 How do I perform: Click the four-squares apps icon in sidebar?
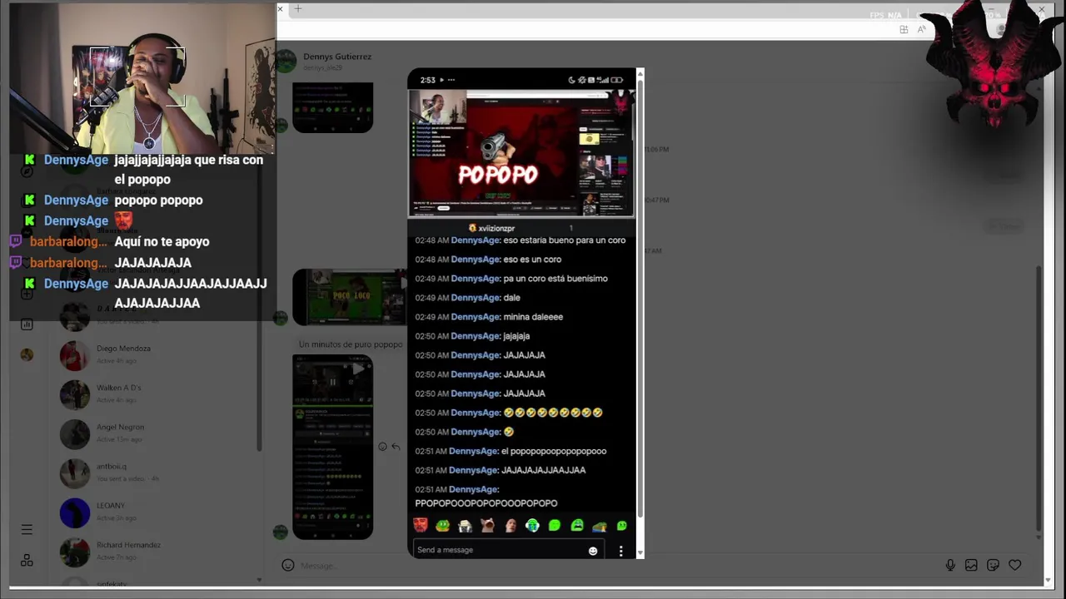tap(27, 561)
